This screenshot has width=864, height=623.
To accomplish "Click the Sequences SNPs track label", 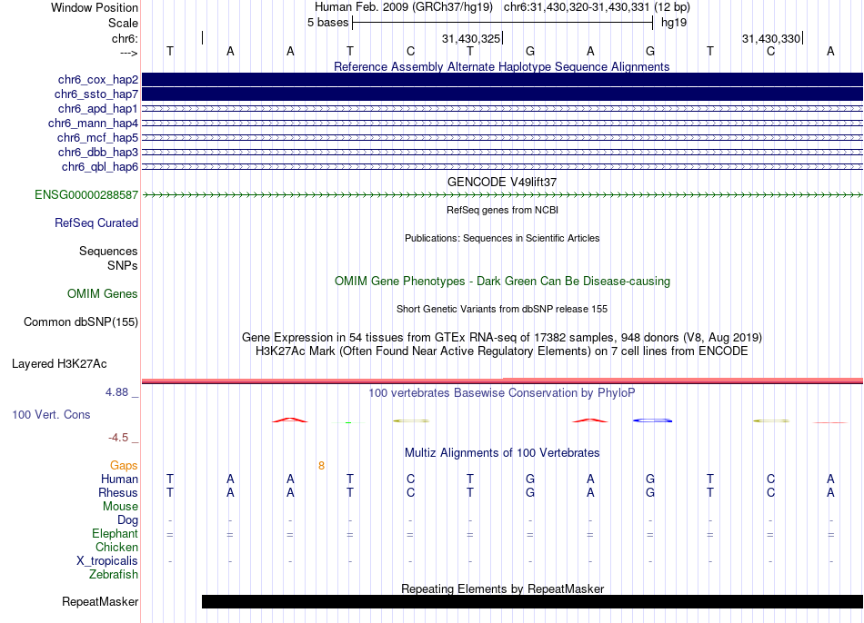I will pos(108,258).
